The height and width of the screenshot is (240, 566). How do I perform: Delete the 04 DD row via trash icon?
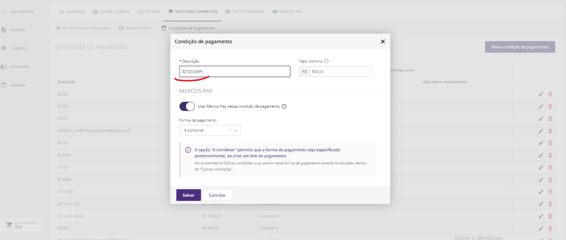pyautogui.click(x=550, y=119)
